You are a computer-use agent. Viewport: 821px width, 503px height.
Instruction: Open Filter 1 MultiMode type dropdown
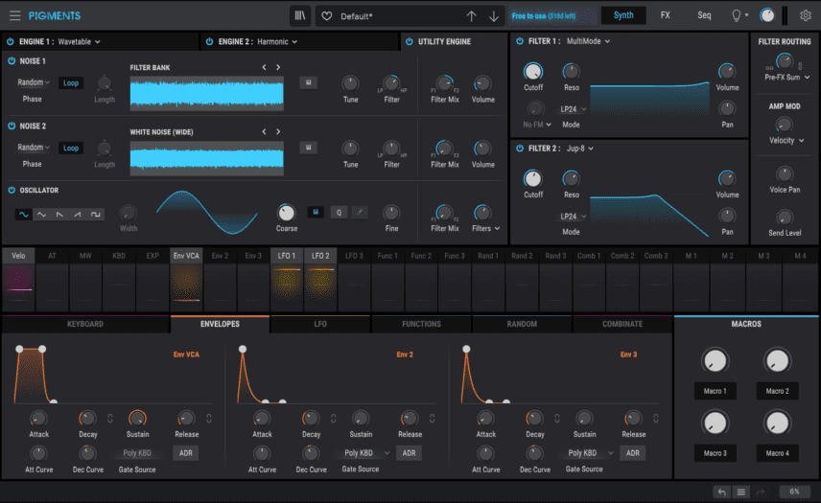589,41
